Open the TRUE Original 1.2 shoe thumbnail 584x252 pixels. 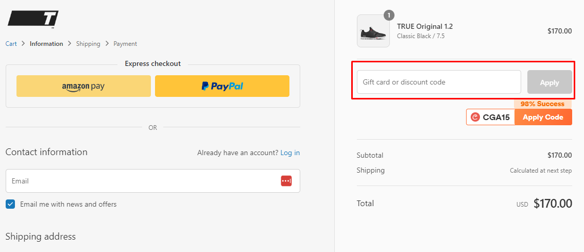(x=373, y=31)
